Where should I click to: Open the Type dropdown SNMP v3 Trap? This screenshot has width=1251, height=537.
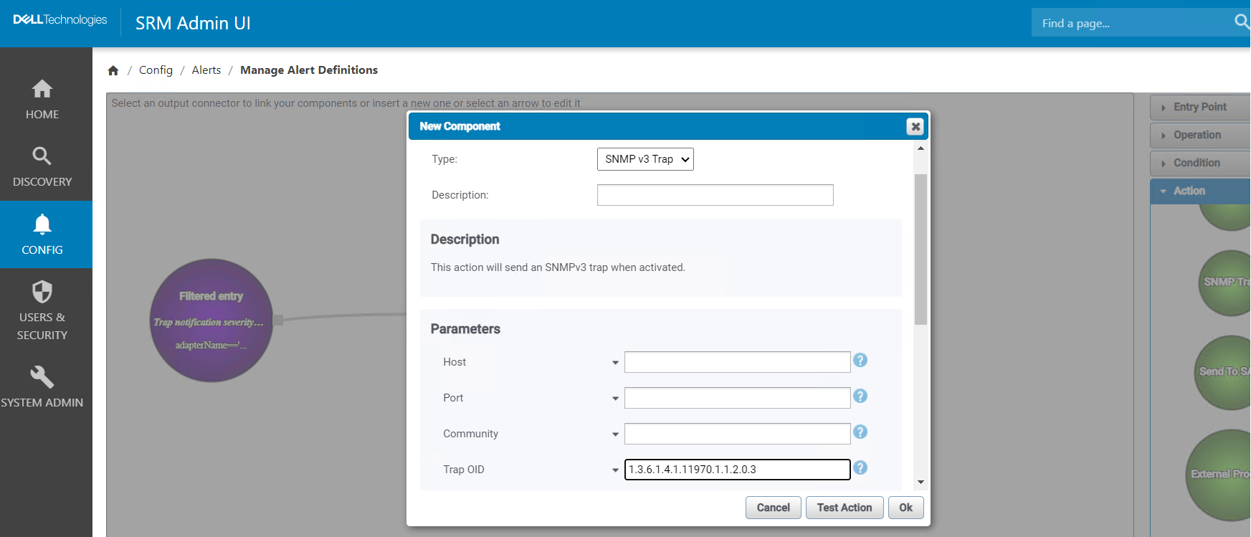(x=645, y=159)
